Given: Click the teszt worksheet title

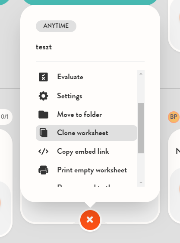Looking at the screenshot, I should (44, 47).
